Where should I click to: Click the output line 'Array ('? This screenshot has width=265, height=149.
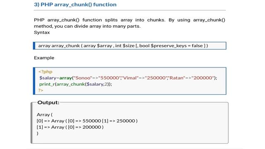pyautogui.click(x=45, y=115)
